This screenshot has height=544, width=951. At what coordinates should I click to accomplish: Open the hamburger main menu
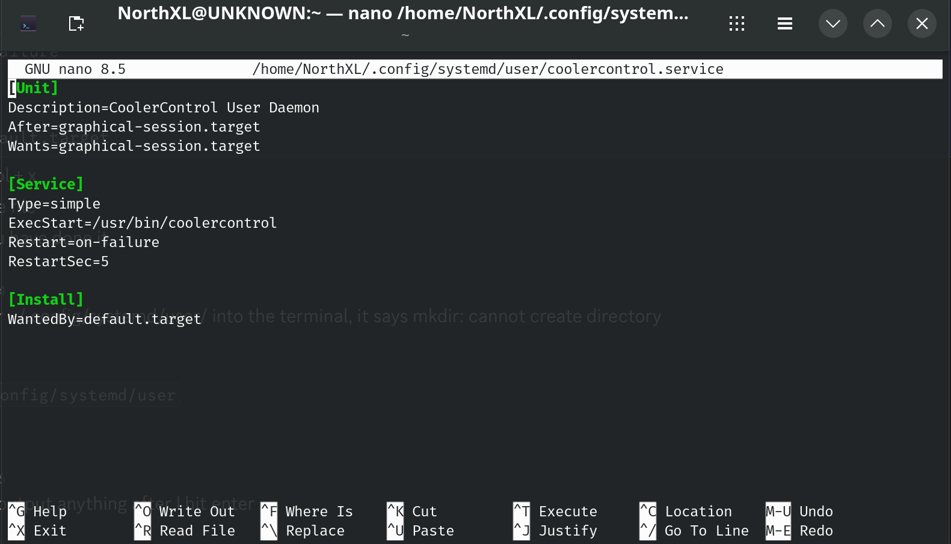[785, 24]
